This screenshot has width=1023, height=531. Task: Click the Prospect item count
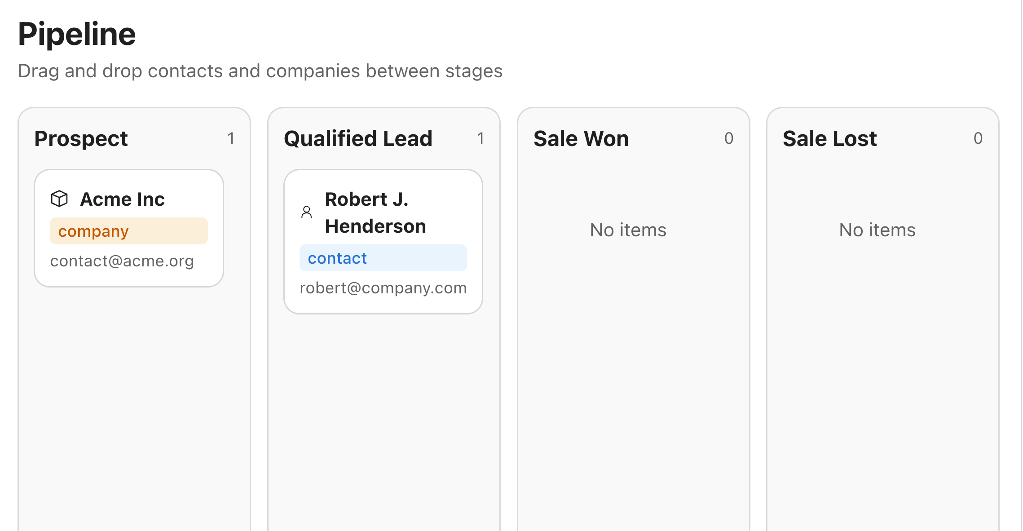click(231, 138)
